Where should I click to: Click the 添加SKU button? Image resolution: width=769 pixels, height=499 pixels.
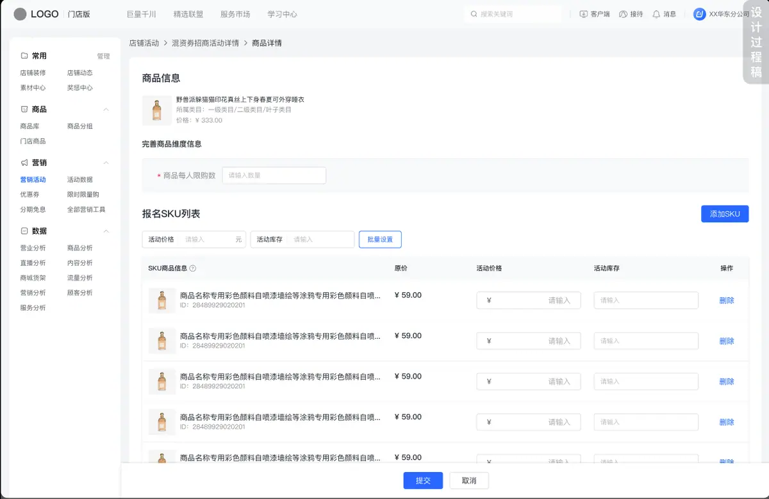(725, 214)
